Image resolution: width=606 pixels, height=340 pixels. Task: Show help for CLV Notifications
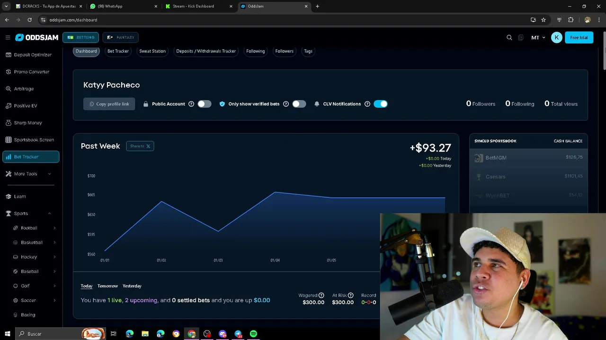(367, 104)
